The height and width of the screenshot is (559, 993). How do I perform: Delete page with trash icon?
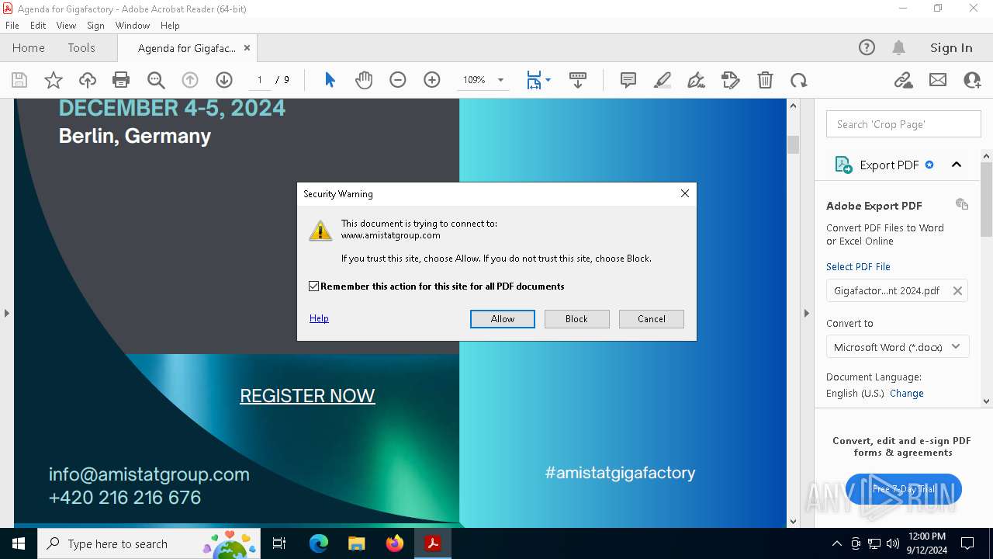tap(765, 80)
